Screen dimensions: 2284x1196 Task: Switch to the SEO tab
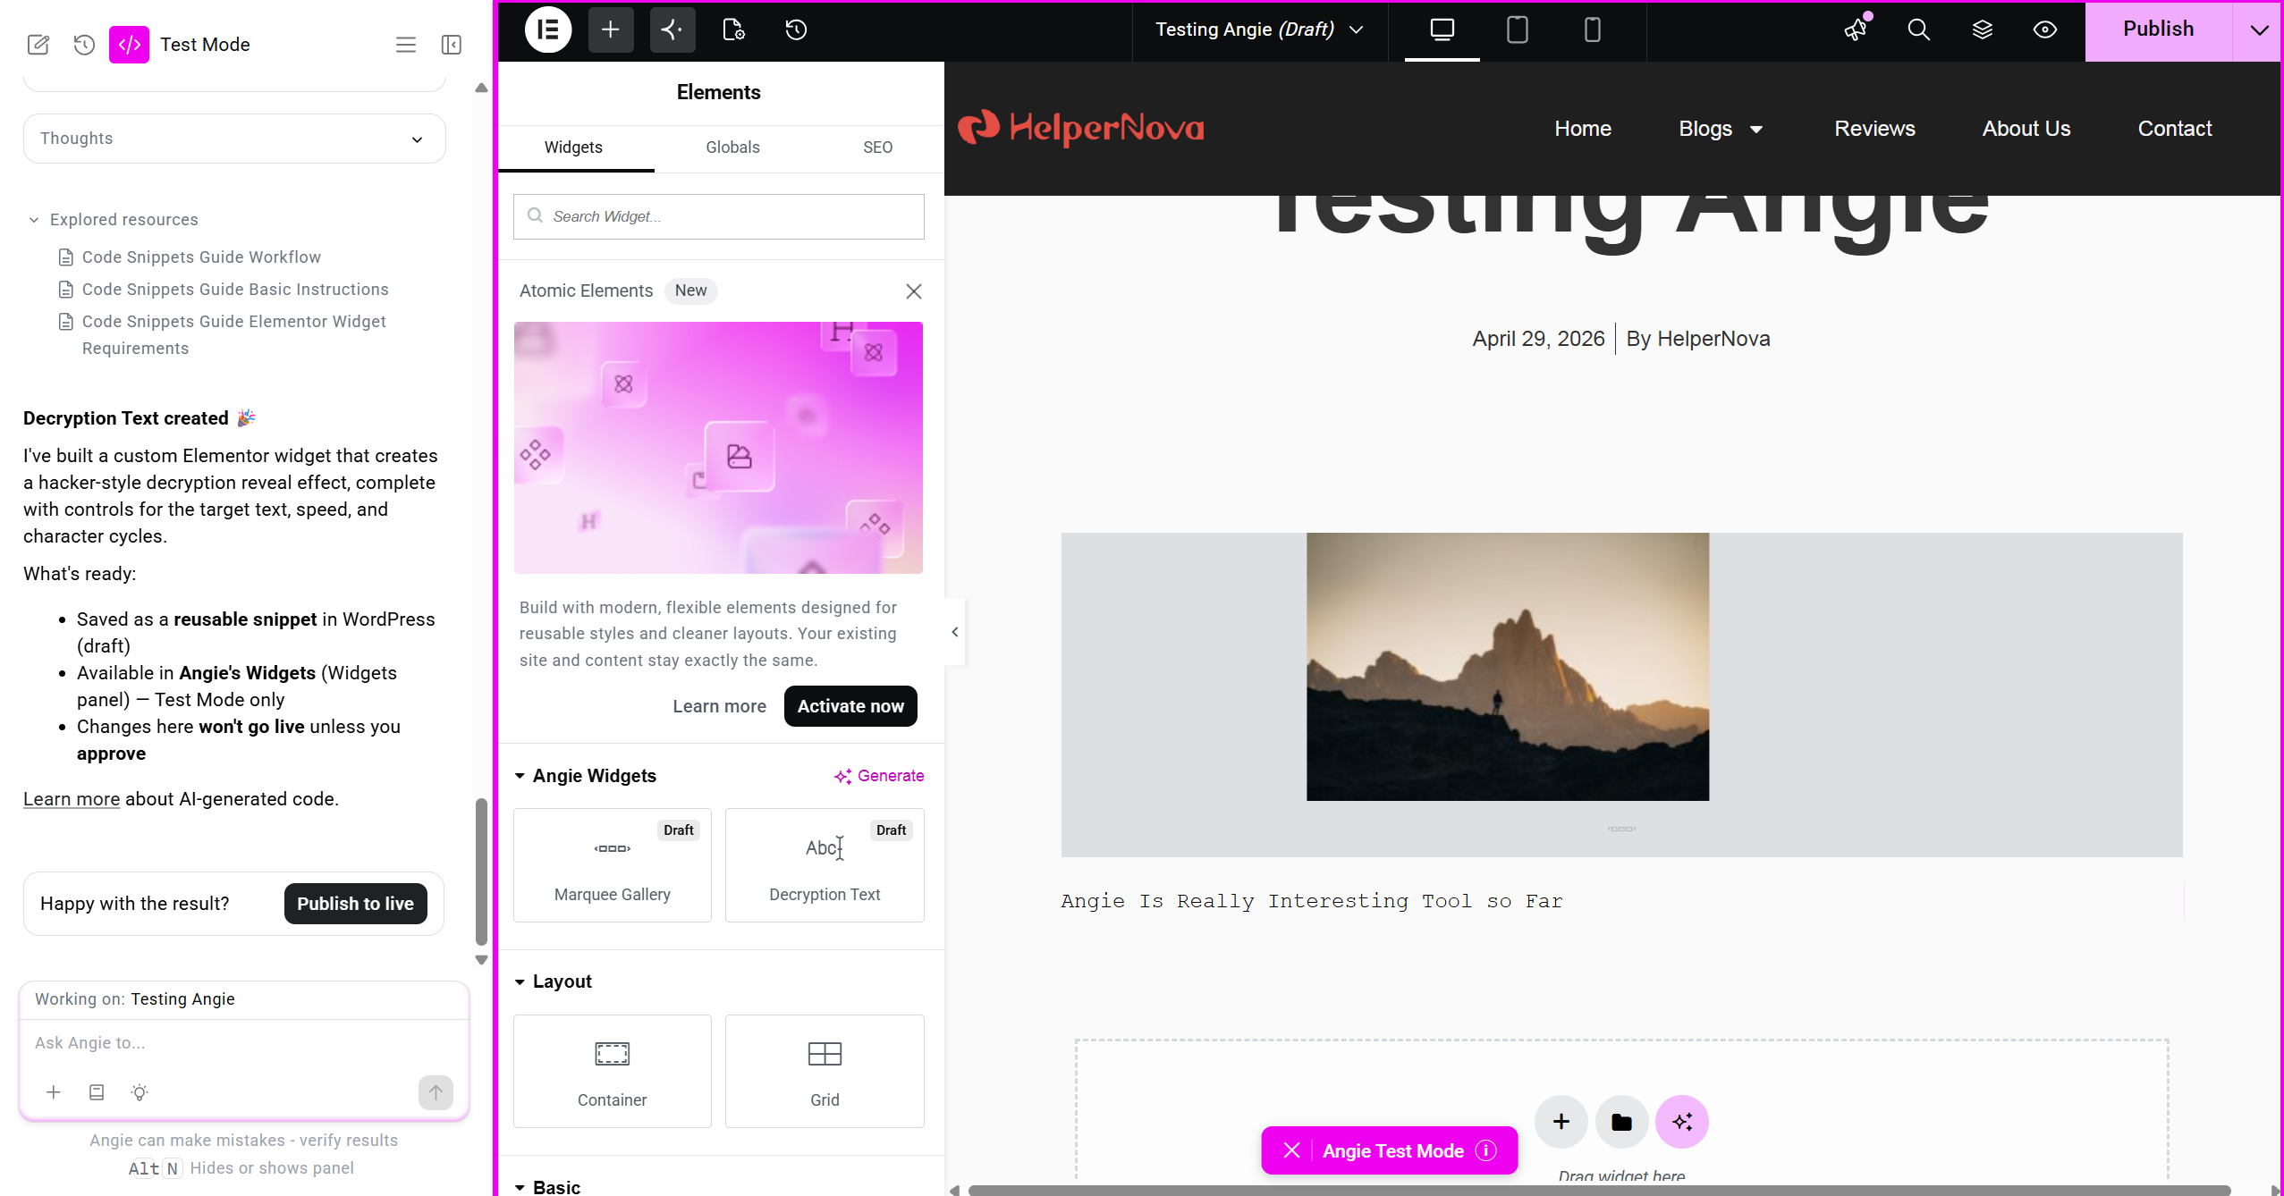click(x=877, y=147)
